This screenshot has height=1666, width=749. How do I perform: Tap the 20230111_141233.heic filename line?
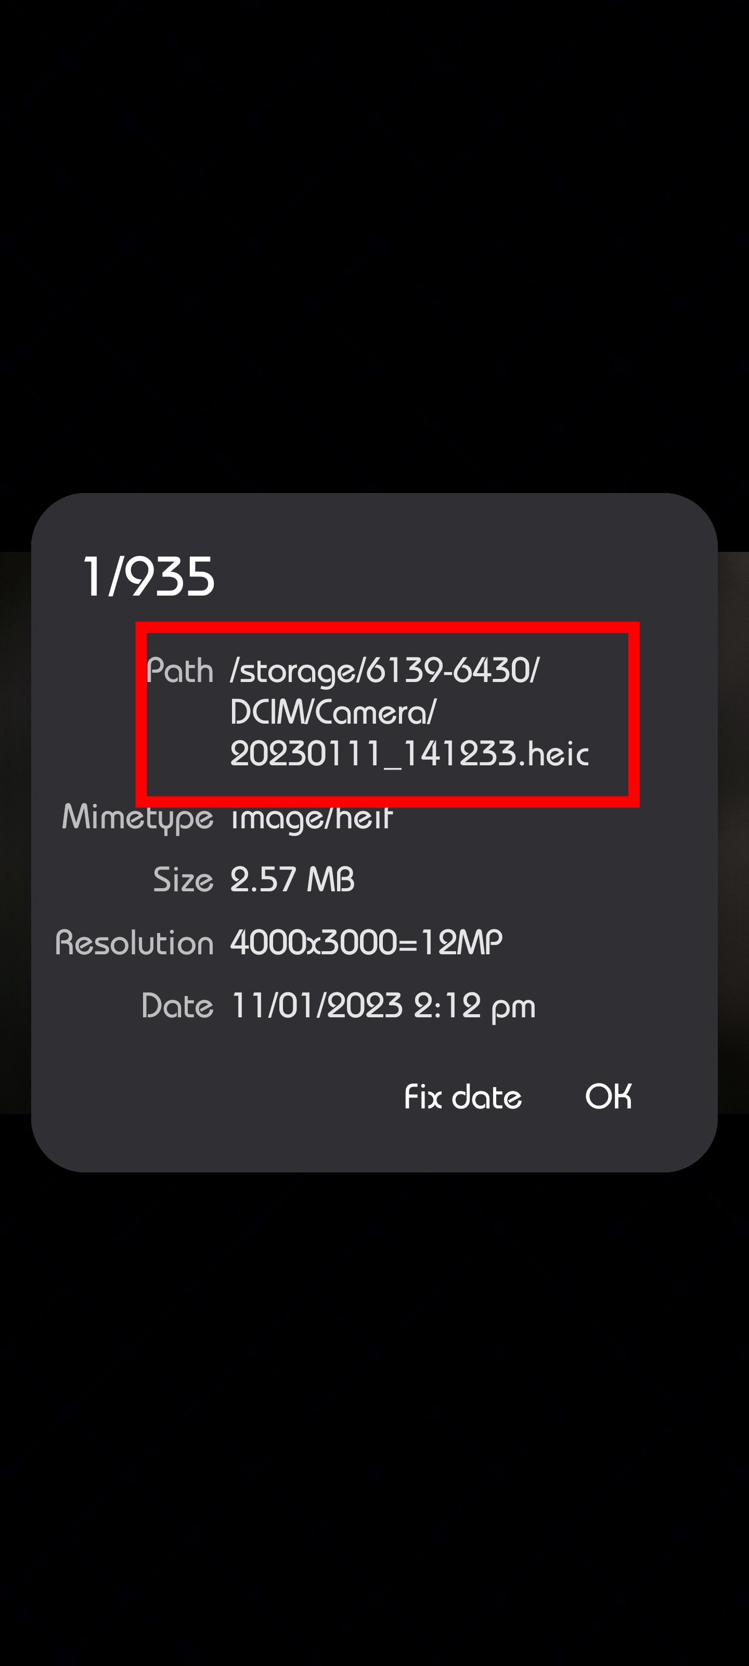[x=409, y=754]
